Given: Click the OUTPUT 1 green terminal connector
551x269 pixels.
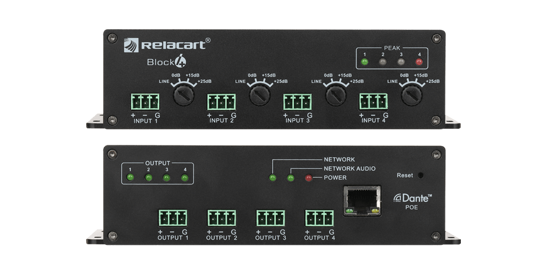Looking at the screenshot, I should click(173, 218).
